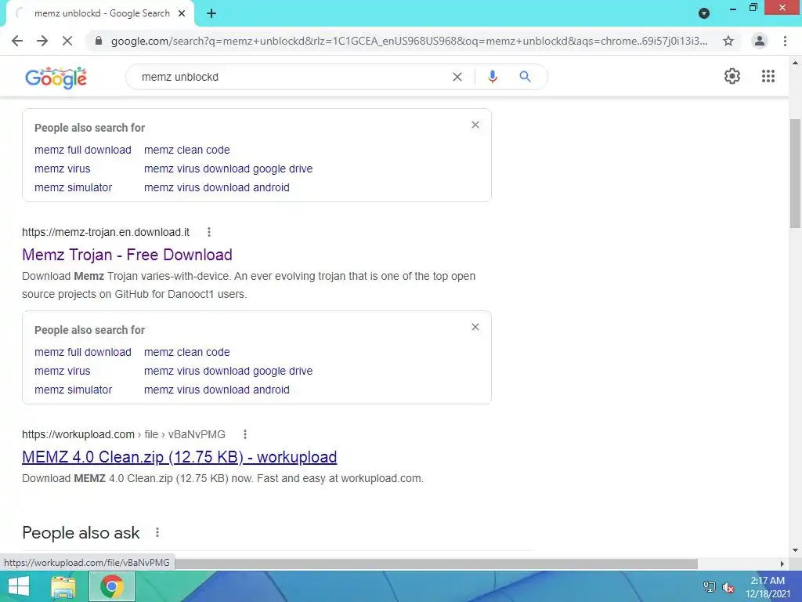Open Memz Trojan - Free Download result

point(127,255)
